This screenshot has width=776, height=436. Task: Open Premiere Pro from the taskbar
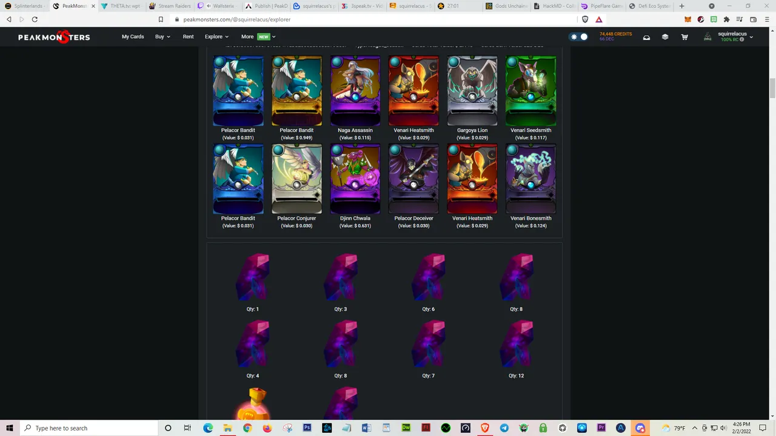(x=601, y=428)
